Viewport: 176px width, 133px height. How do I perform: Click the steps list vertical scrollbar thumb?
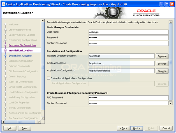[43, 66]
